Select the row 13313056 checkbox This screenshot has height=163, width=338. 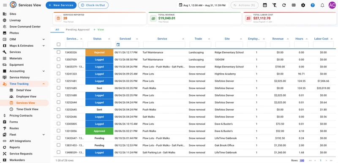pos(58,131)
